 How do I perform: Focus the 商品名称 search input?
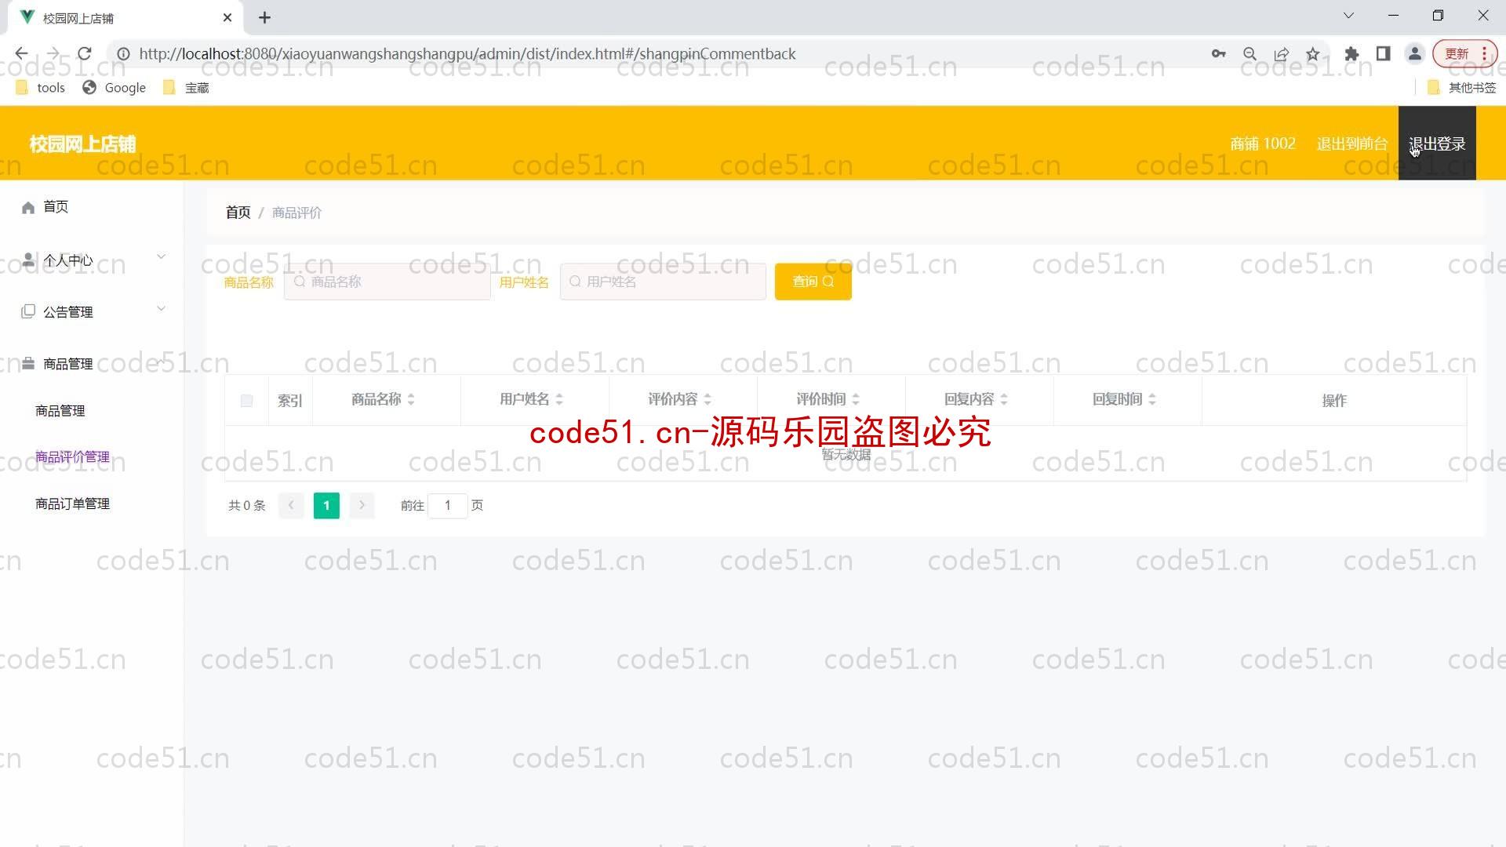tap(387, 282)
